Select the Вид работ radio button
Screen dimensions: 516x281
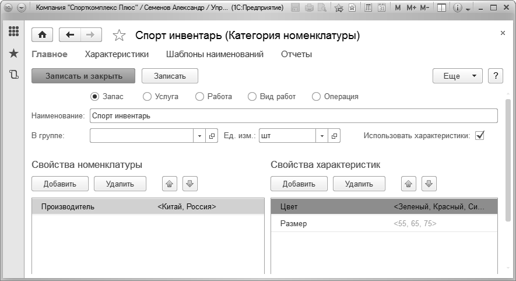[x=252, y=96]
